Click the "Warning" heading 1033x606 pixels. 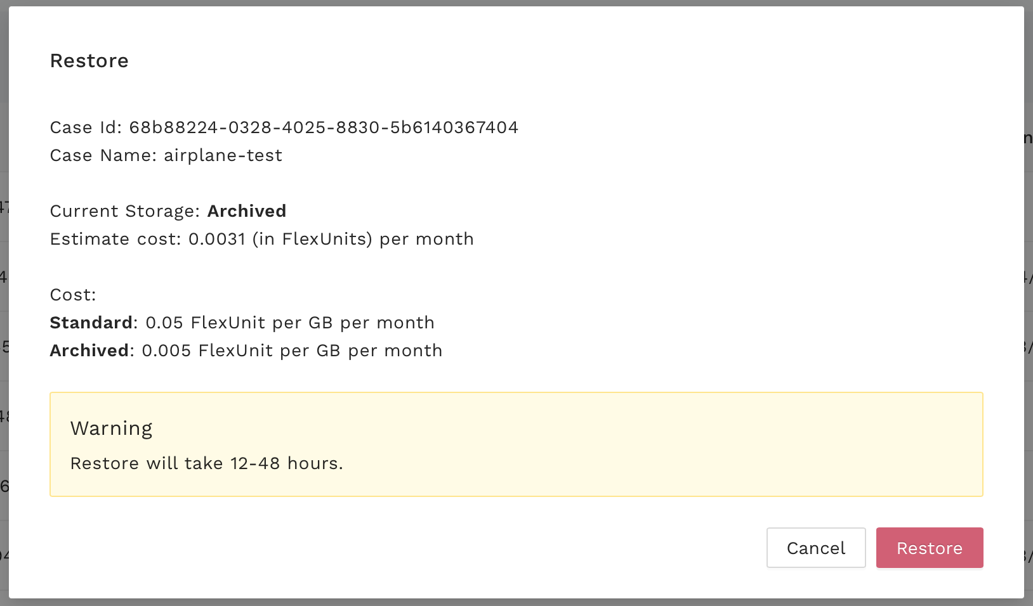(112, 429)
